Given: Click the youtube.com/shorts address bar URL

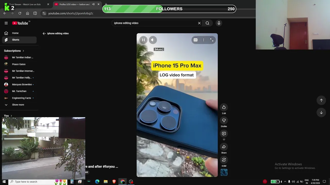Looking at the screenshot, I should [71, 13].
